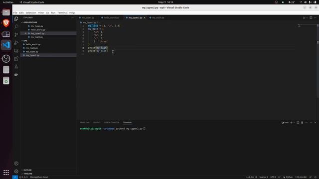Select my_types.py in the EP0 folder
This screenshot has height=179, width=319.
tap(48, 52)
